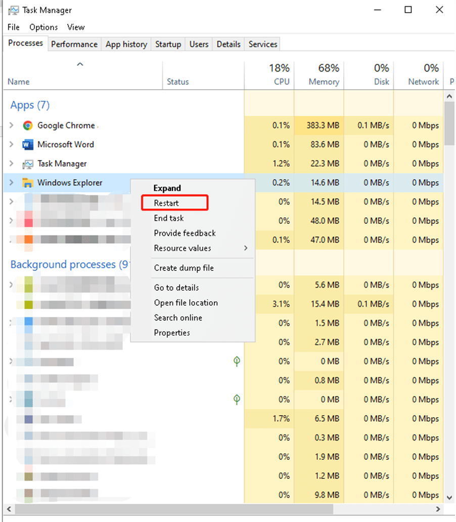Open the Startup tab

[168, 44]
